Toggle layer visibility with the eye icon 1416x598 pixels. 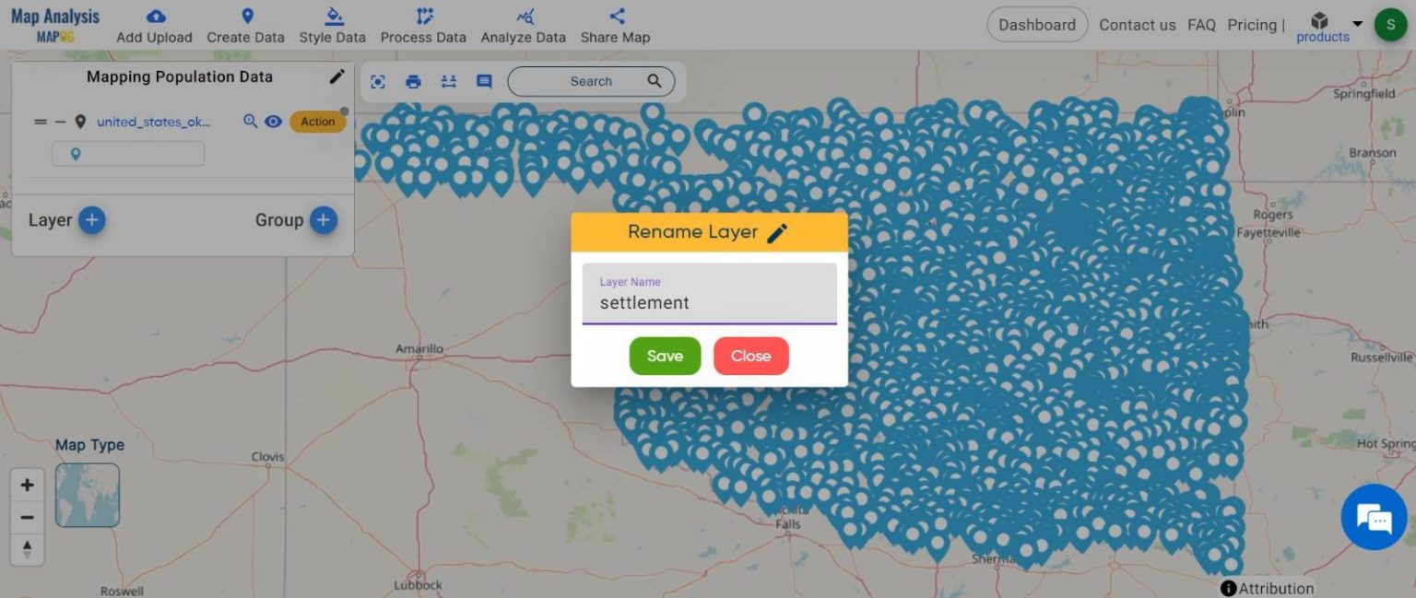(x=273, y=121)
